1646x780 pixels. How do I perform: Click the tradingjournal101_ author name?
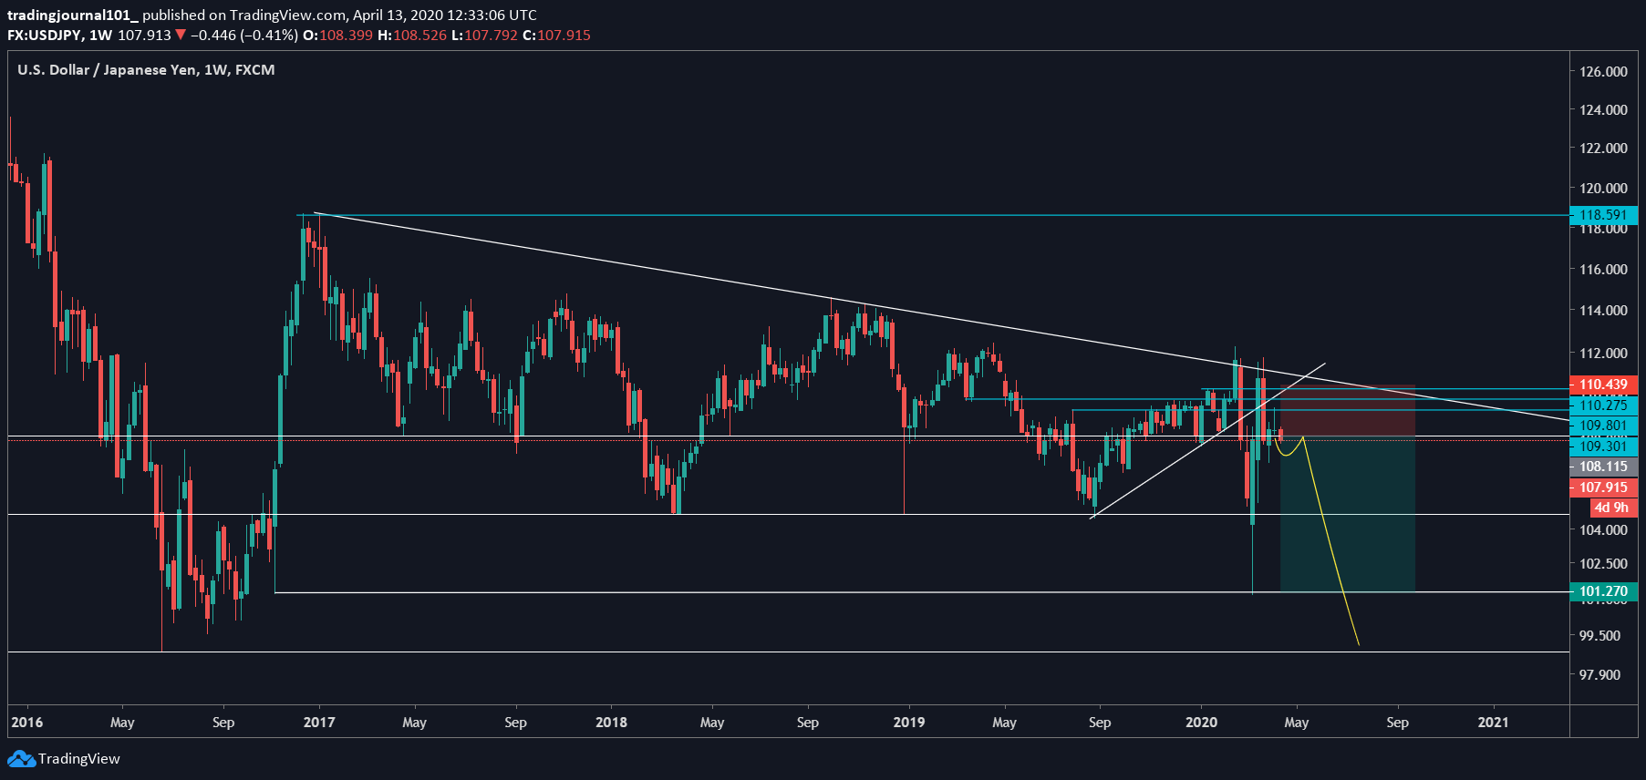(73, 15)
